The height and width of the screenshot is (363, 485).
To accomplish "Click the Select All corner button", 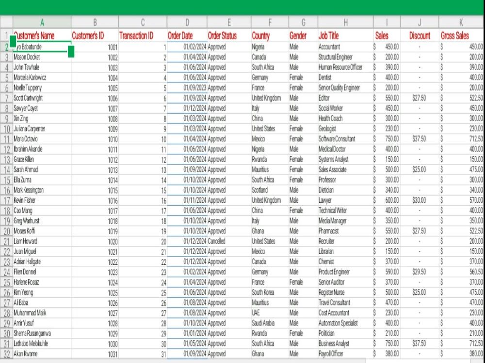I will pyautogui.click(x=6, y=22).
